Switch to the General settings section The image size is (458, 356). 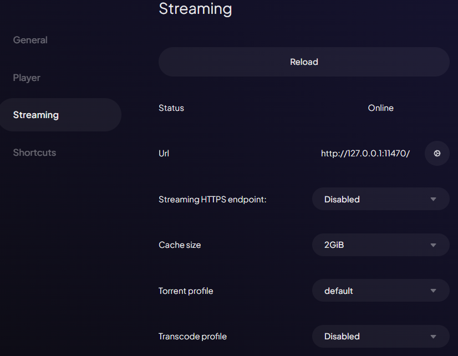coord(30,40)
